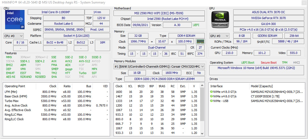Click the NVIDIA GeForce RTX 3070 field
308x139 pixels.
pyautogui.click(x=268, y=18)
